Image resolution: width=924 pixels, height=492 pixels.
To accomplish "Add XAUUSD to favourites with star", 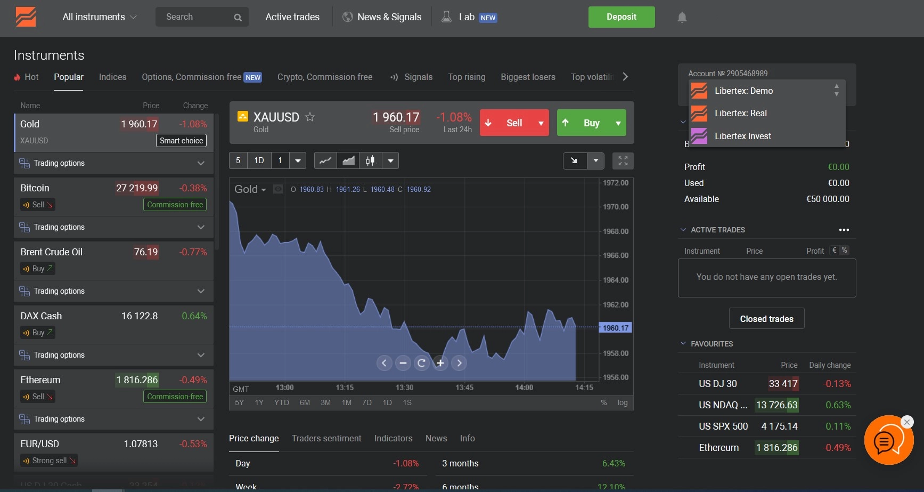I will click(x=310, y=117).
